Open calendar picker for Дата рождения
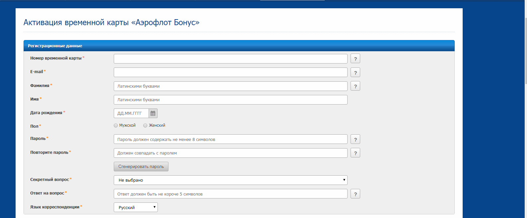This screenshot has height=218, width=527. pyautogui.click(x=153, y=113)
